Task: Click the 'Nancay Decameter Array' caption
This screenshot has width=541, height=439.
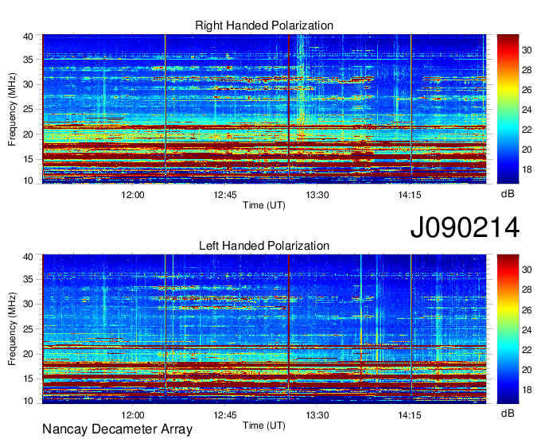Action: [117, 429]
